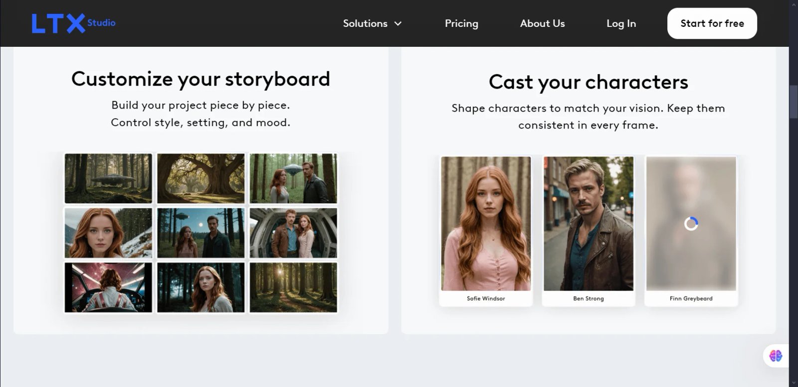
Task: Select the Finn Greybeard character card
Action: click(691, 231)
